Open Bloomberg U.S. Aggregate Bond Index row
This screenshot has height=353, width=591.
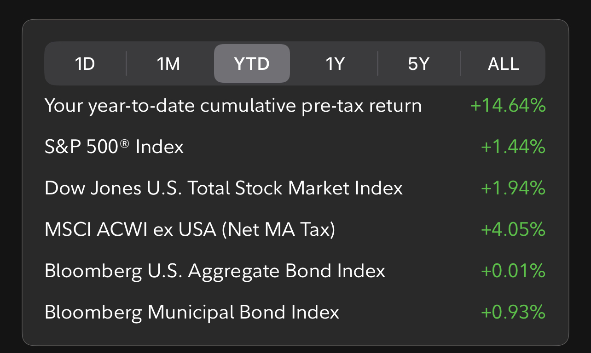pyautogui.click(x=214, y=271)
